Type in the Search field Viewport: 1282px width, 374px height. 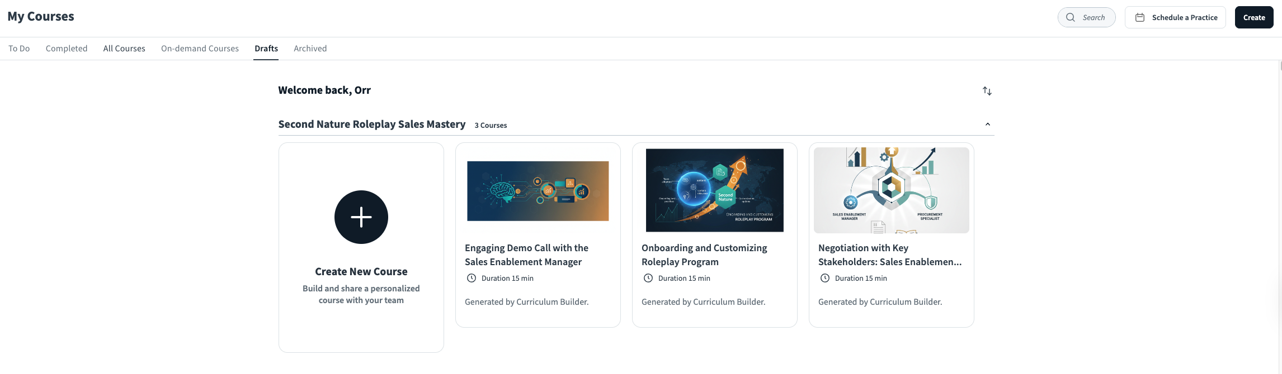coord(1094,17)
